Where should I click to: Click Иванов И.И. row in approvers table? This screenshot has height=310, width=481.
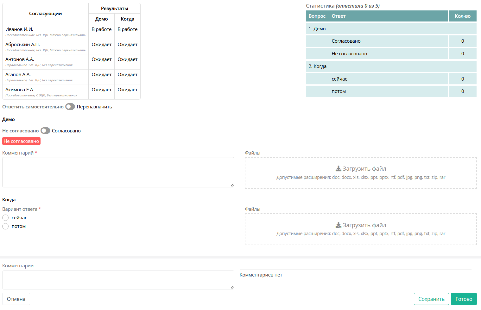pyautogui.click(x=19, y=29)
